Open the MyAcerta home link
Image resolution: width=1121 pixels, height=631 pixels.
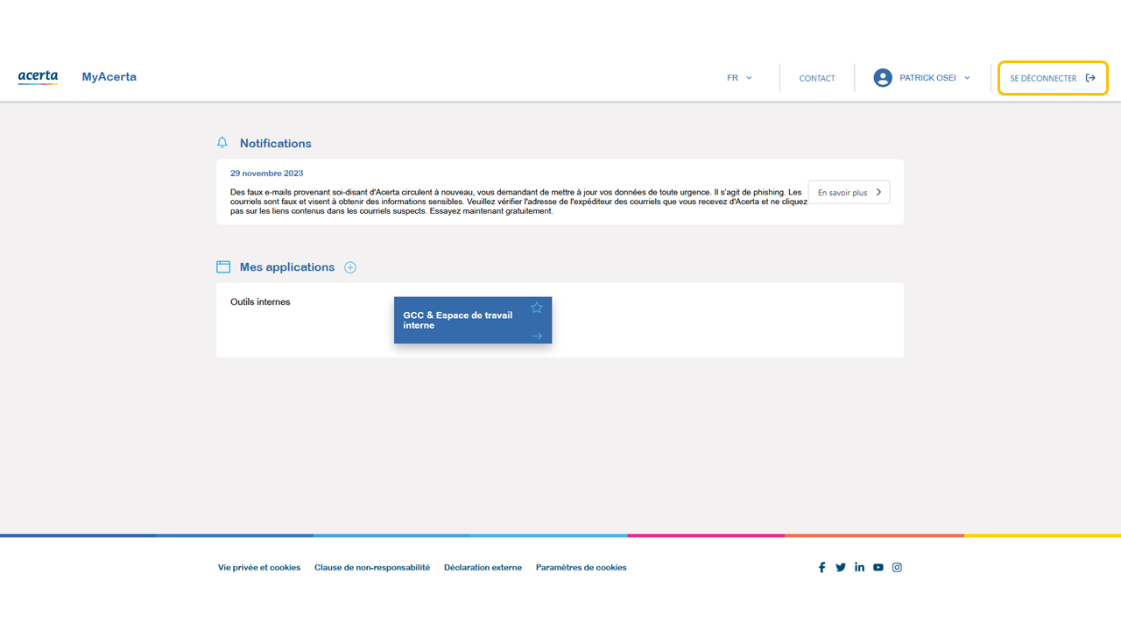[x=109, y=77]
